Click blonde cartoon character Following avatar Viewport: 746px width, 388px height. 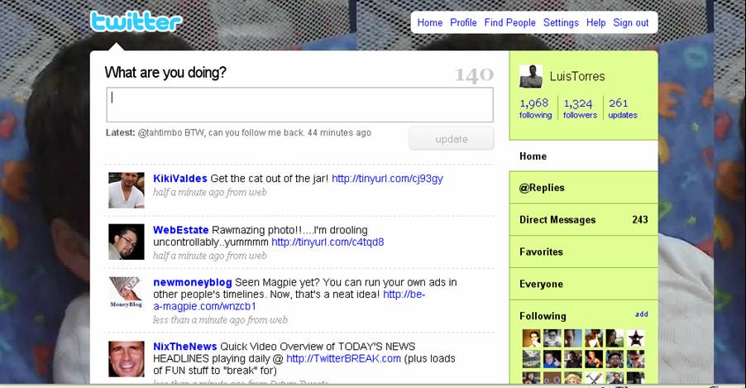coord(573,378)
